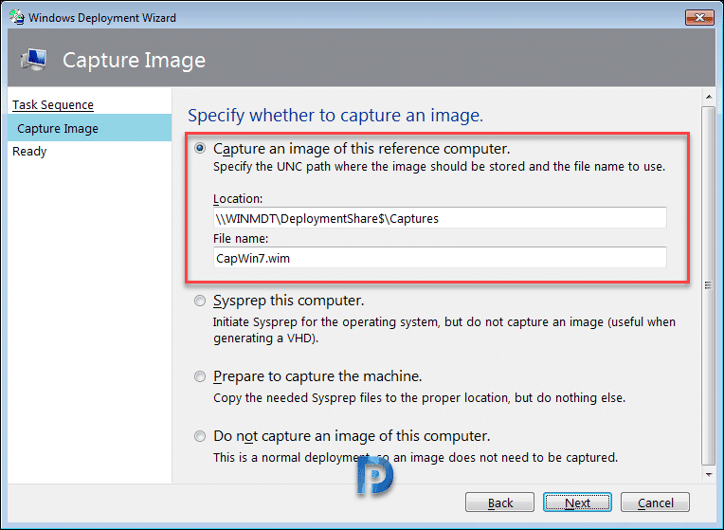Select the Sysprep this computer option

pyautogui.click(x=200, y=301)
